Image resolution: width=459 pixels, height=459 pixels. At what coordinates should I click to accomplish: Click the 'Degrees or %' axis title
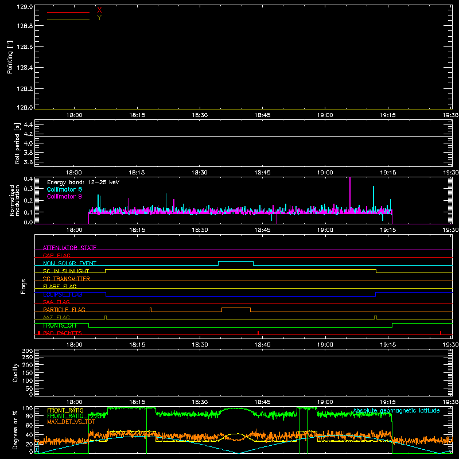coord(15,430)
